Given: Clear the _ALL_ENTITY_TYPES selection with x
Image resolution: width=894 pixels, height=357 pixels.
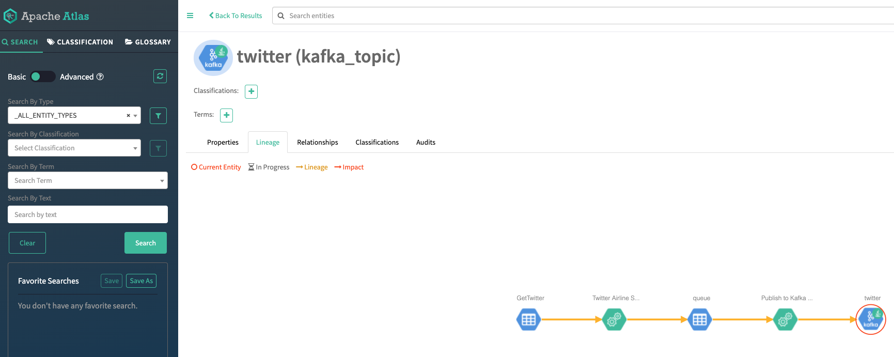Looking at the screenshot, I should coord(128,116).
